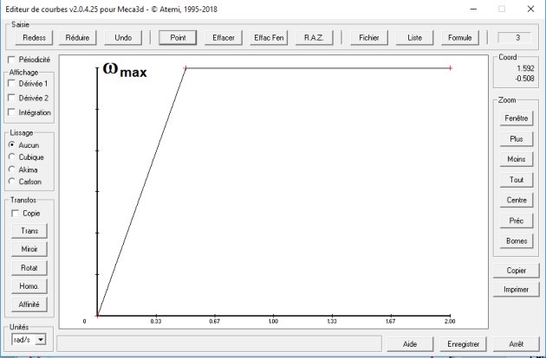Save the curve with Enregistrer
The image size is (546, 358).
pos(464,344)
